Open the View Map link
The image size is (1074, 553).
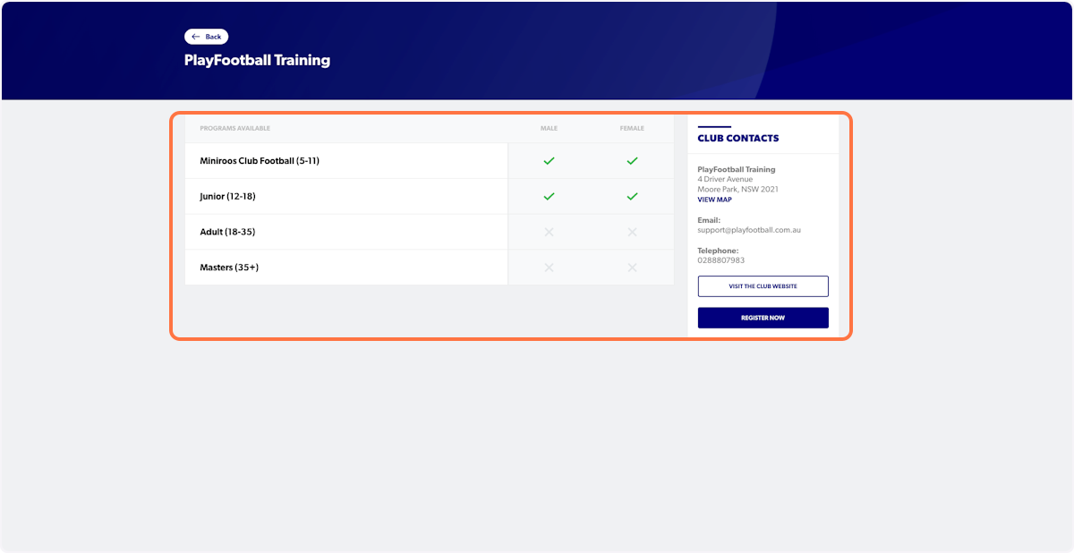click(x=714, y=200)
